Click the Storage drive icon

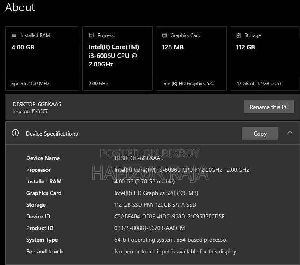tap(239, 35)
